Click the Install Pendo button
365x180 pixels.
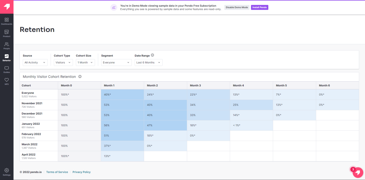pos(260,8)
